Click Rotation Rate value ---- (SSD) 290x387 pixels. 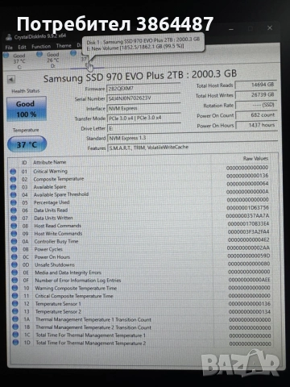tap(256, 105)
